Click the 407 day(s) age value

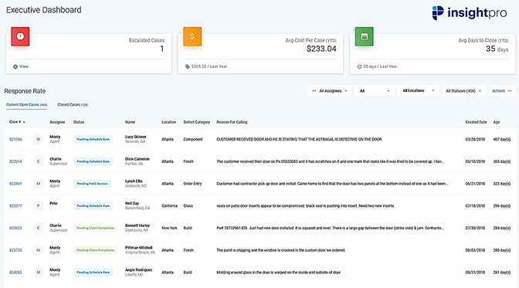pos(502,139)
